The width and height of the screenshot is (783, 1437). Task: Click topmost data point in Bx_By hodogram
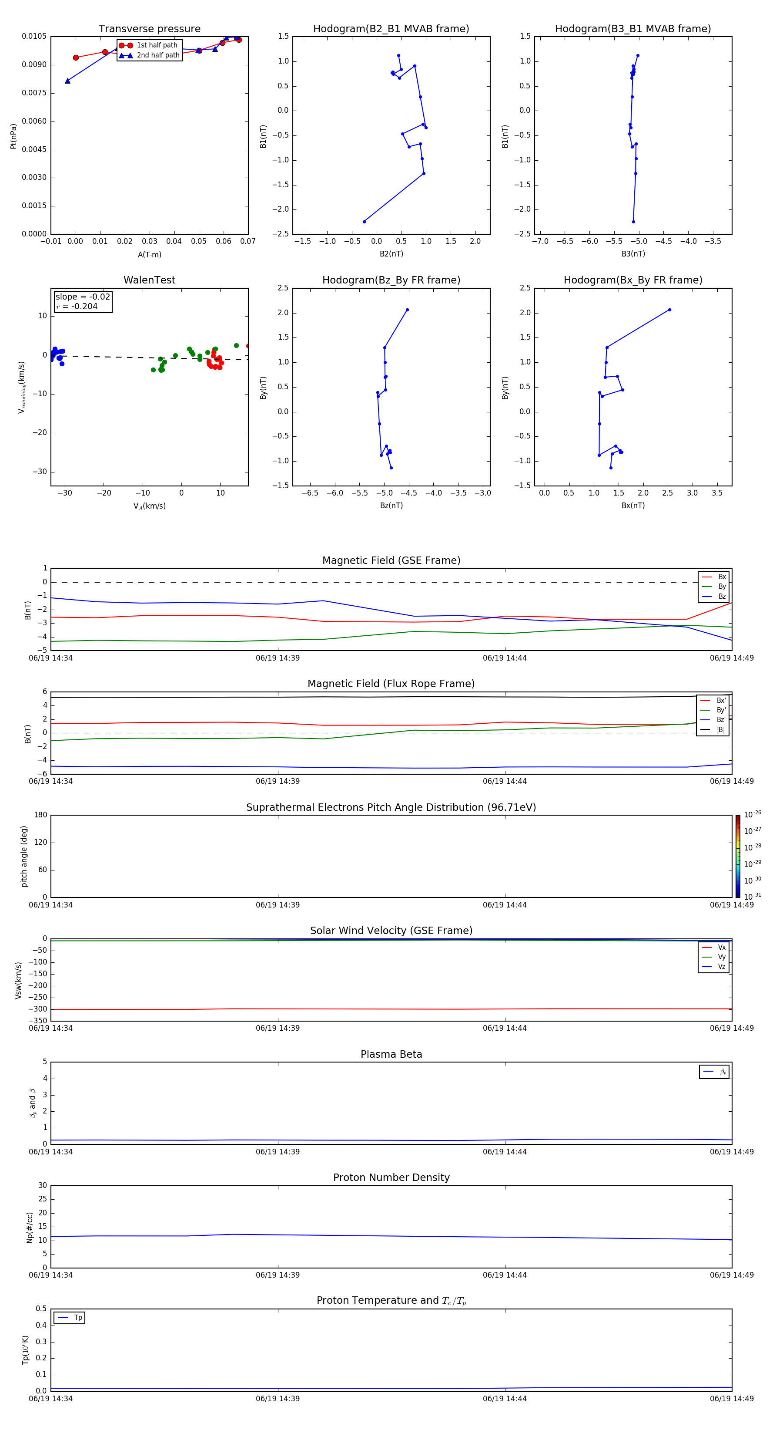point(669,310)
